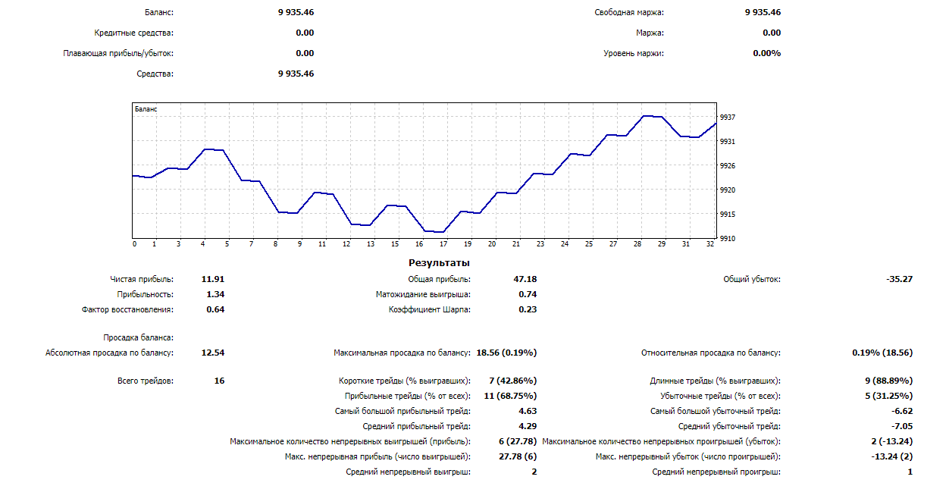
Task: Select the consecutive wins value 6 (27.78)
Action: (x=518, y=441)
